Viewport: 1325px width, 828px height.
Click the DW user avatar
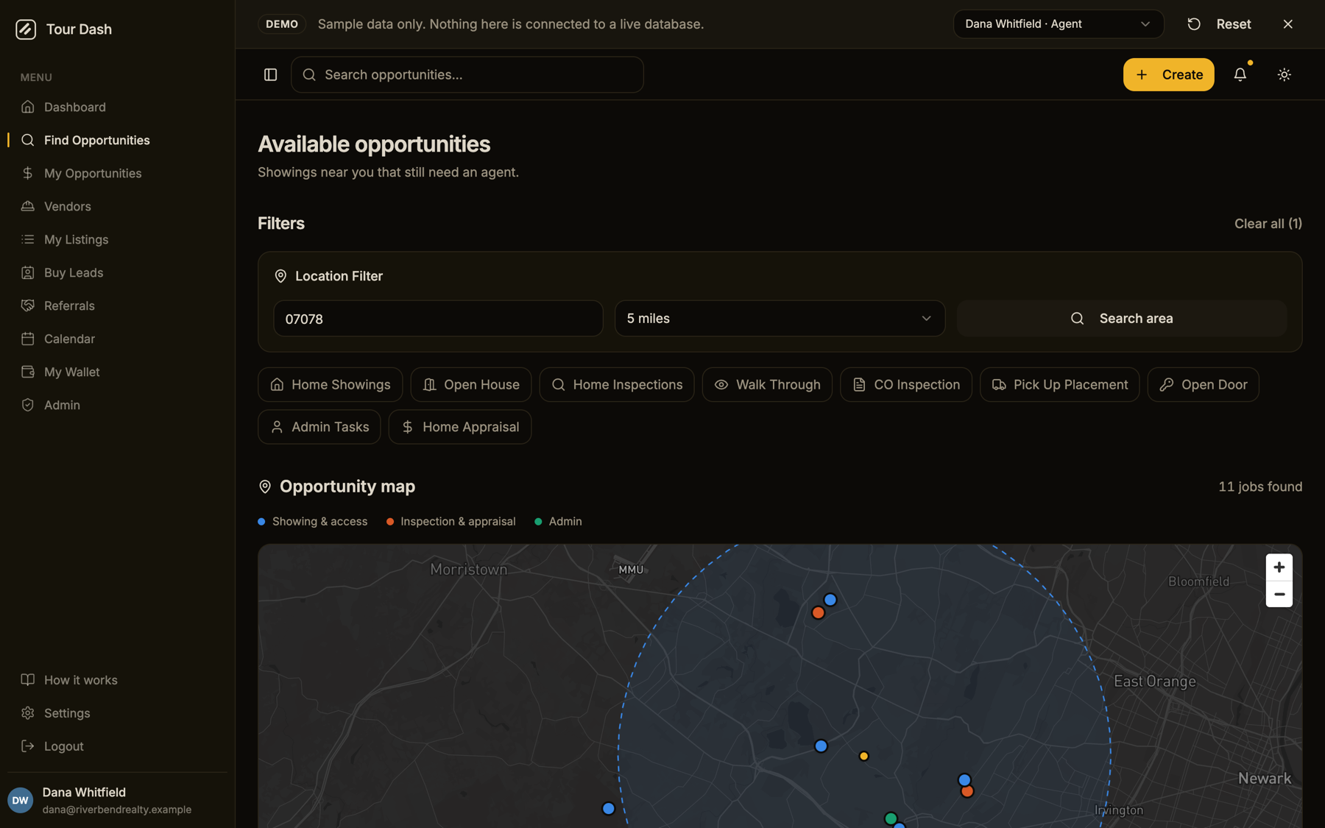(x=21, y=800)
